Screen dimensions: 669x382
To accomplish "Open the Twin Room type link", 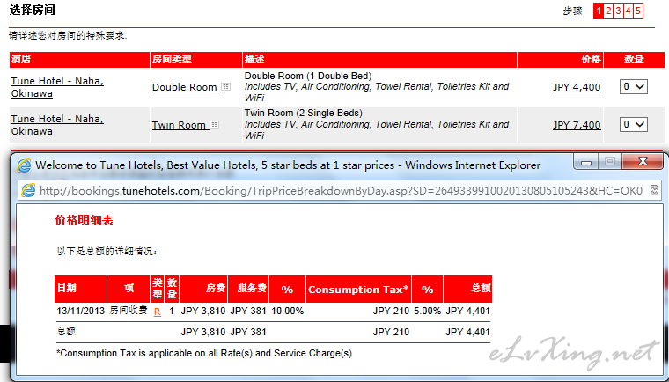I will 180,125.
